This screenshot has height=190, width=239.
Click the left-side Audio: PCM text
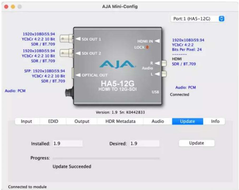pos(15,91)
